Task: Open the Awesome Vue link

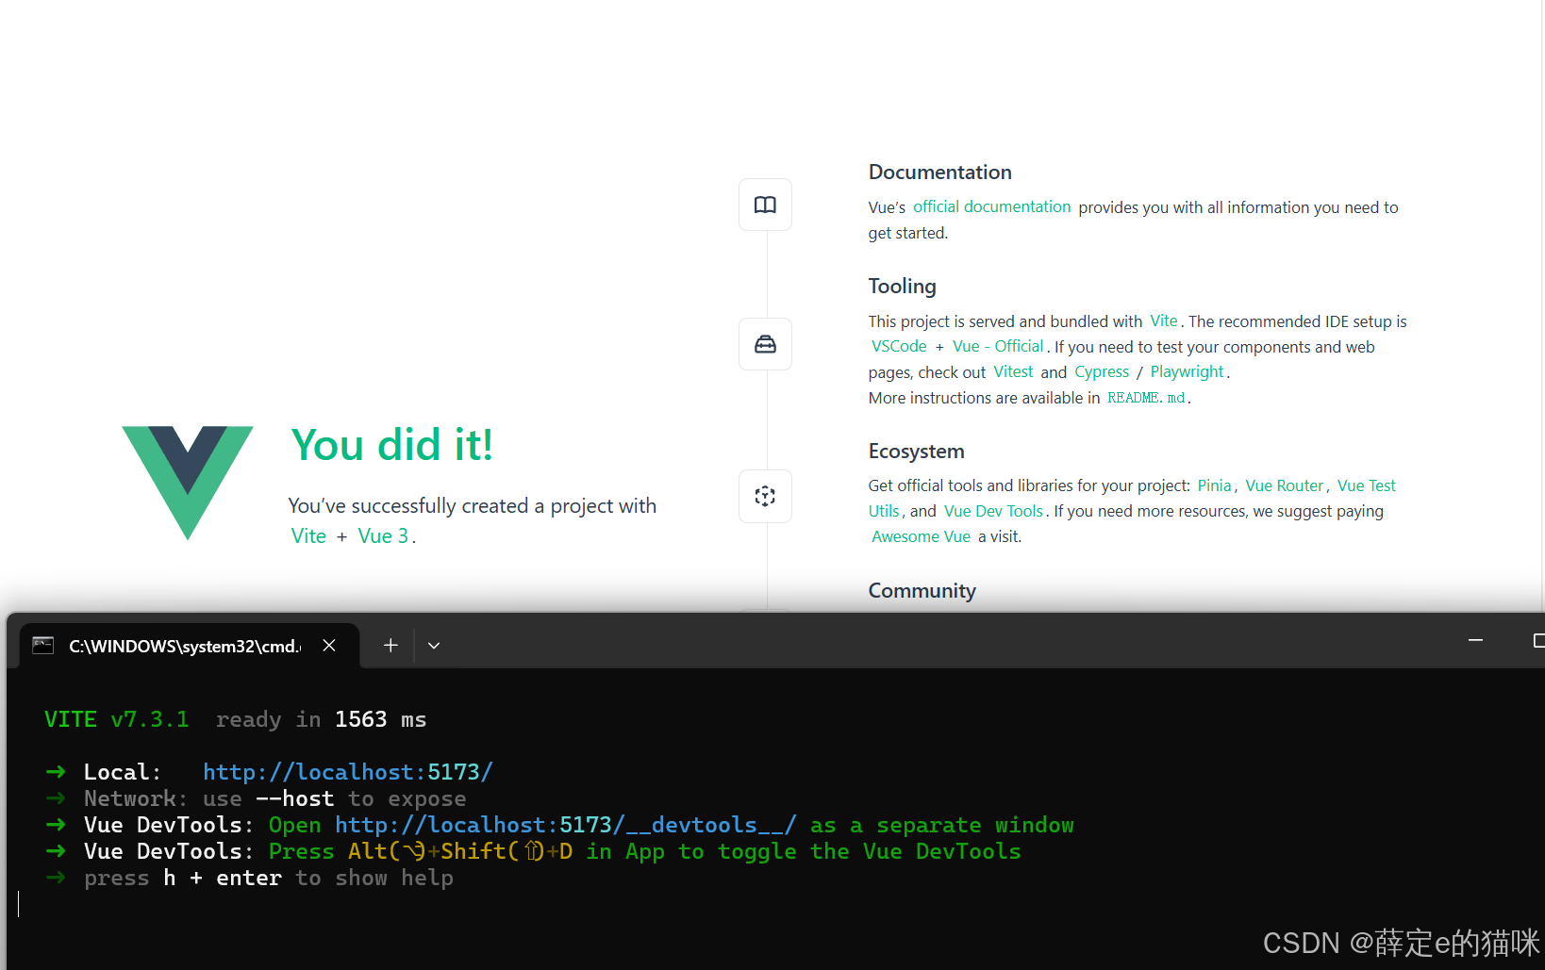Action: pos(921,536)
